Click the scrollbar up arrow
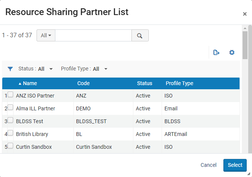This screenshot has height=177, width=252. (x=245, y=28)
